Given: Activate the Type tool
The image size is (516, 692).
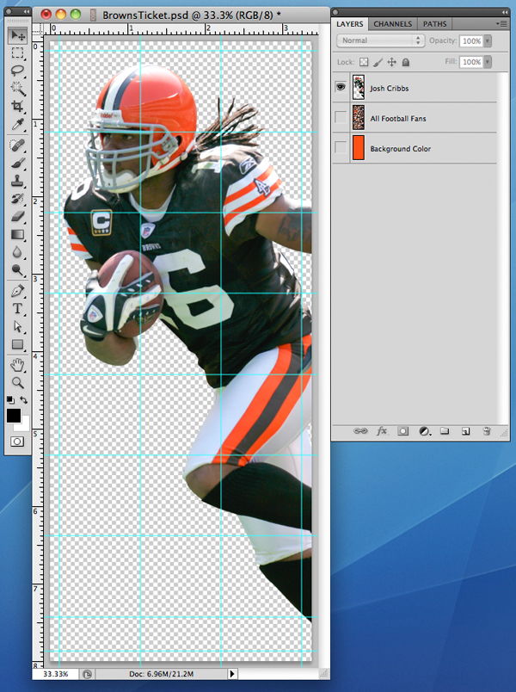Looking at the screenshot, I should pyautogui.click(x=18, y=308).
